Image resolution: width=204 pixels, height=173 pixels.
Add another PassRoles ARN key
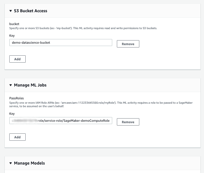coord(17,137)
